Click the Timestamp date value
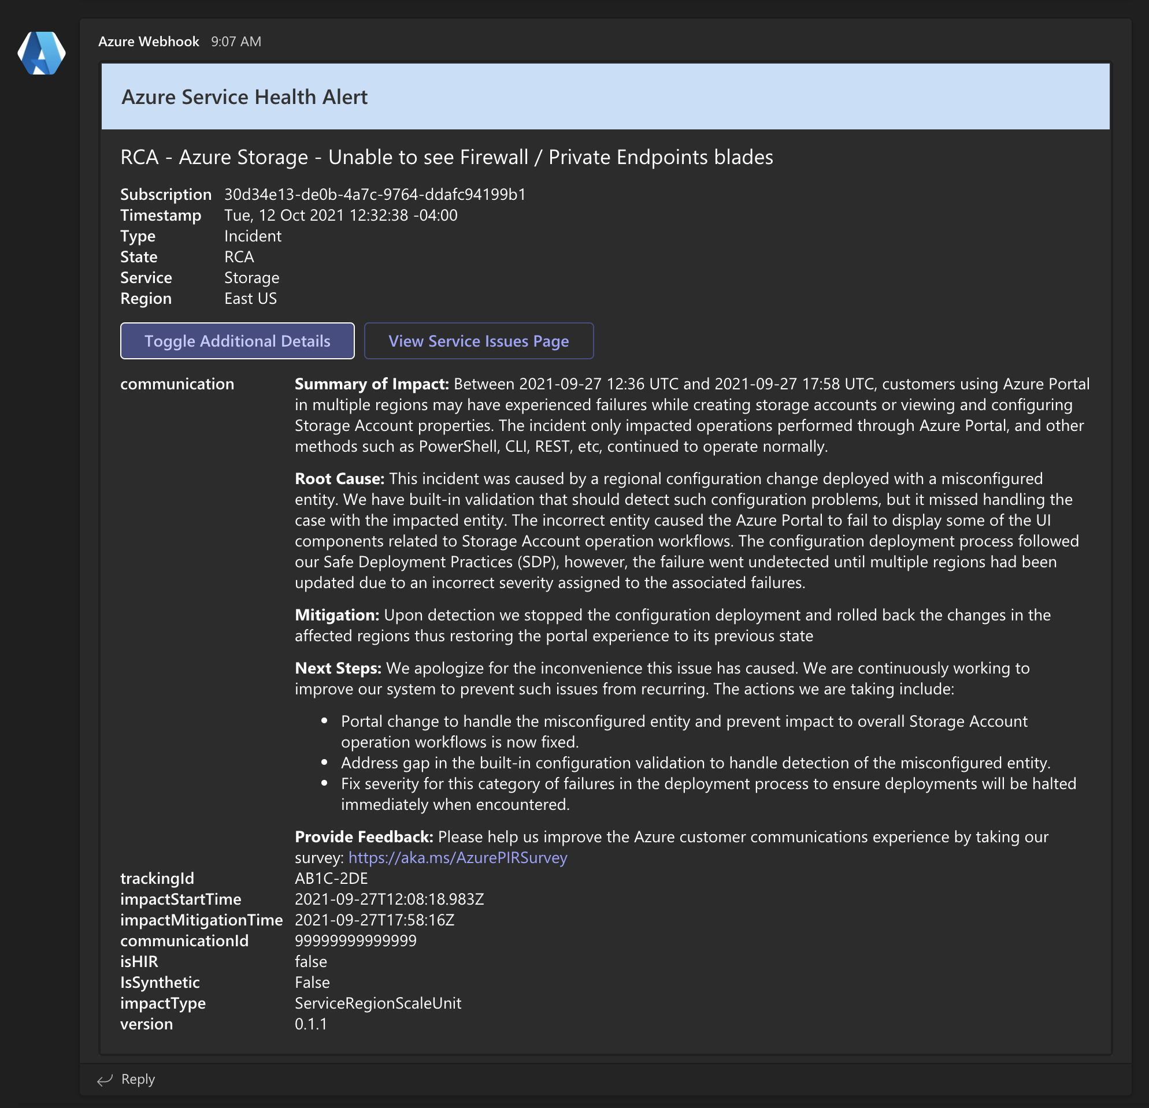This screenshot has height=1108, width=1149. pos(340,215)
